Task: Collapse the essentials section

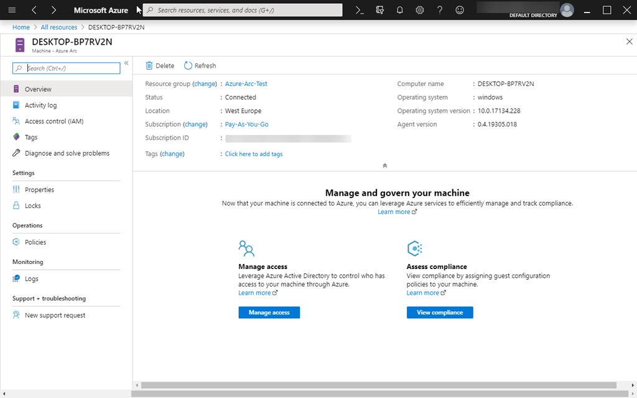Action: (384, 166)
